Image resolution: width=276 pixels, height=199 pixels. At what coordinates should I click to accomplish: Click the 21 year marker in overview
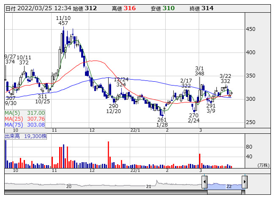pyautogui.click(x=148, y=186)
